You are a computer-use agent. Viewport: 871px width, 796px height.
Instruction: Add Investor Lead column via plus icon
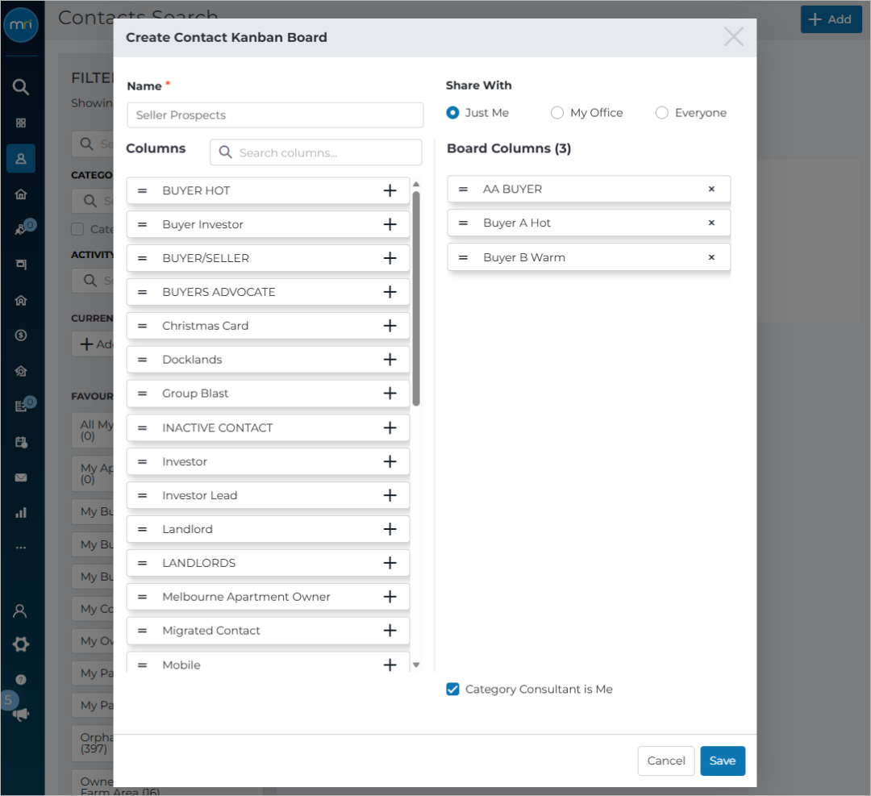(390, 495)
